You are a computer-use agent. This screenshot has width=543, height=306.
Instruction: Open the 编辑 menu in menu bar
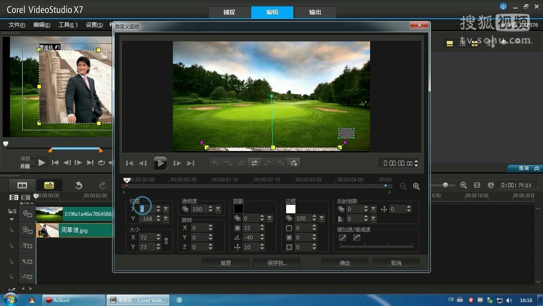pos(42,25)
